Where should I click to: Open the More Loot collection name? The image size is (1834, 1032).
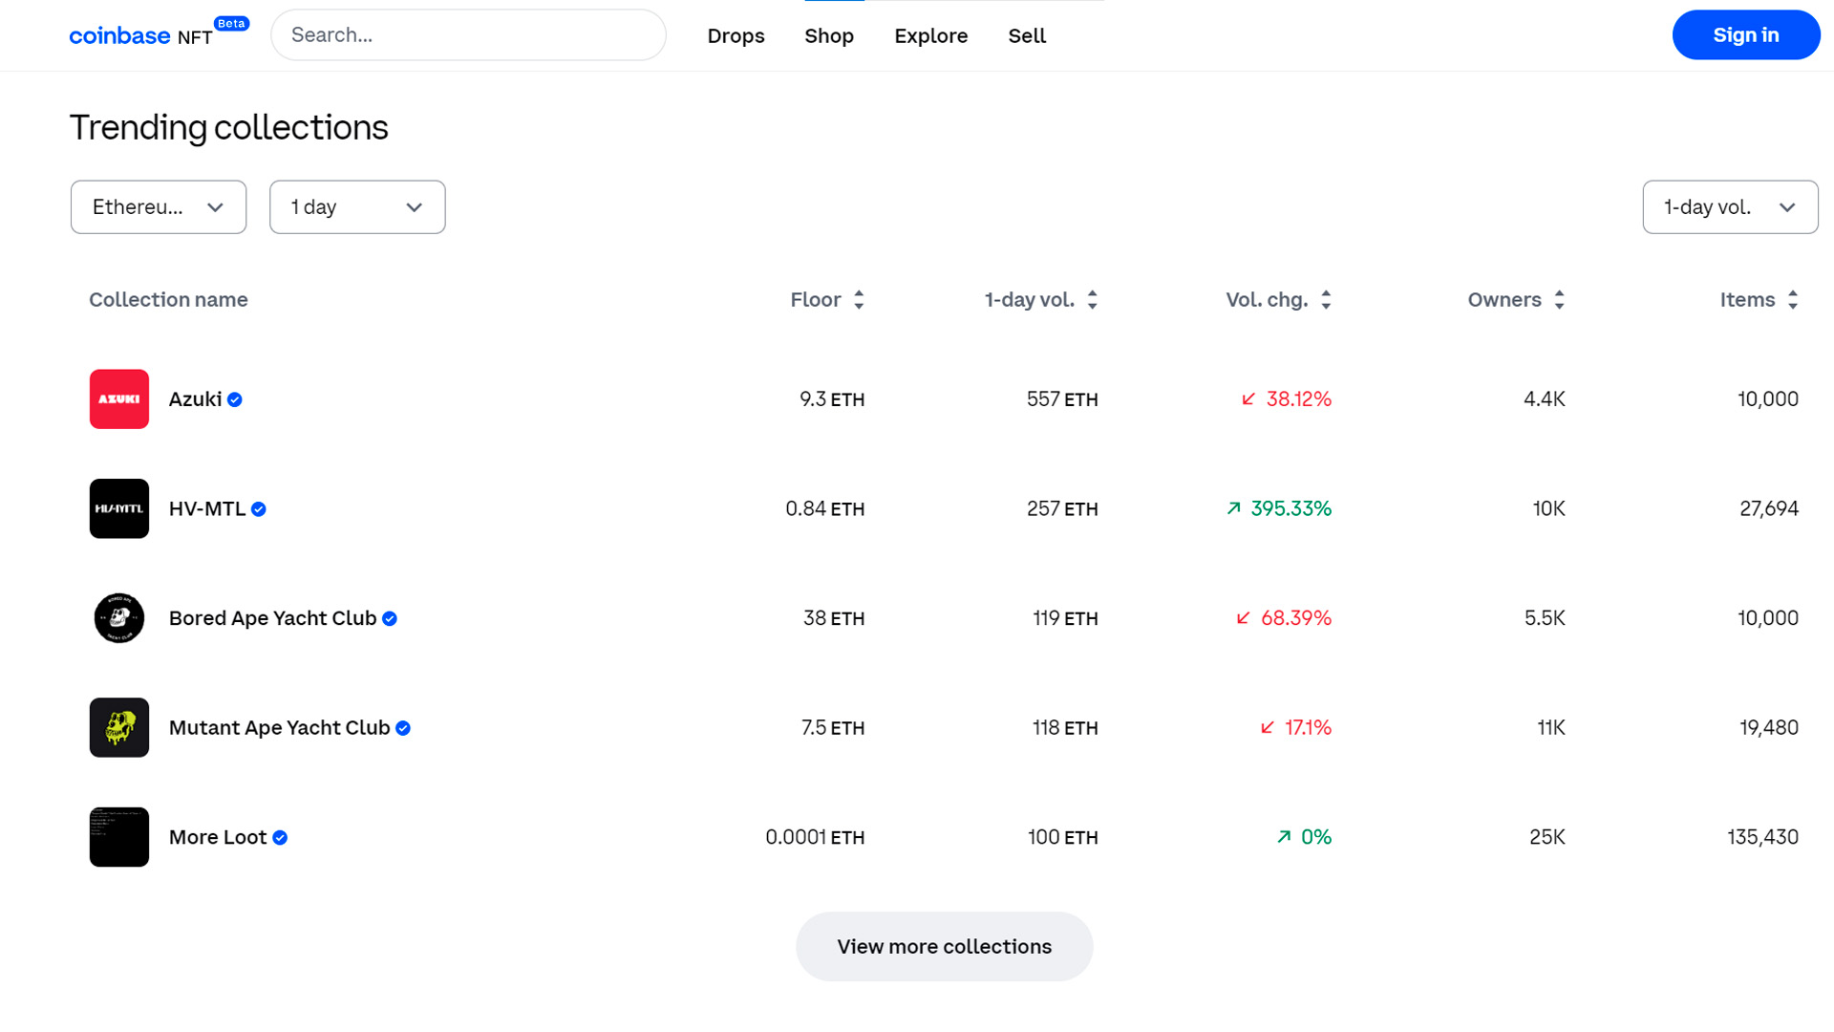click(218, 837)
